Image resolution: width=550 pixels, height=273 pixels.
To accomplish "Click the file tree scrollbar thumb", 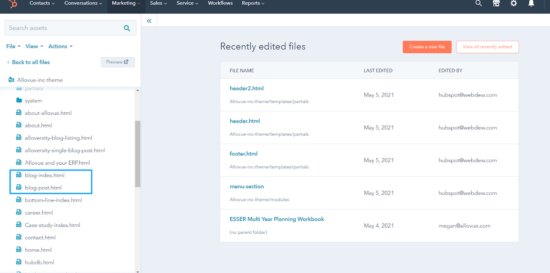I will [x=137, y=154].
